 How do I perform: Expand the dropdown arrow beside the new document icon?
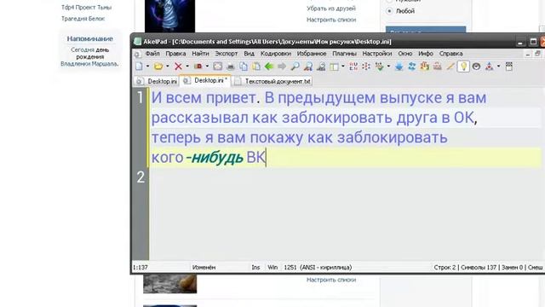(x=147, y=67)
